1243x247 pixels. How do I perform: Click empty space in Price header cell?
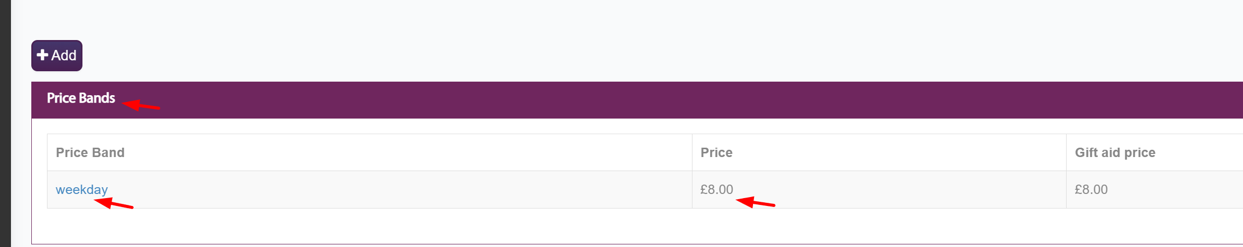887,153
